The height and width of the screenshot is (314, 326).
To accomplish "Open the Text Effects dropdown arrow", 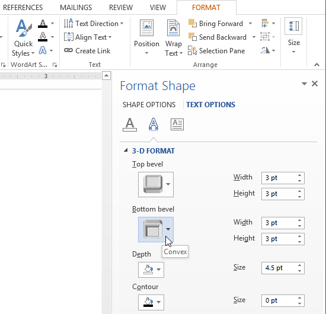I will click(52, 50).
